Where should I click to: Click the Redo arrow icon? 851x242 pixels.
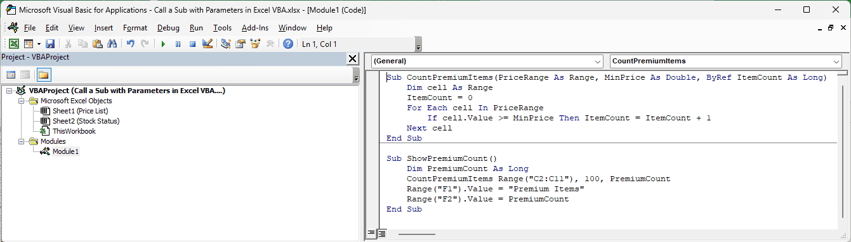click(x=145, y=44)
